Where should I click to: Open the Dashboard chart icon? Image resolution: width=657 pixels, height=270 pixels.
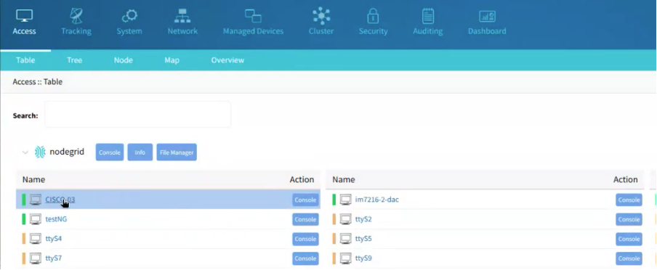488,16
